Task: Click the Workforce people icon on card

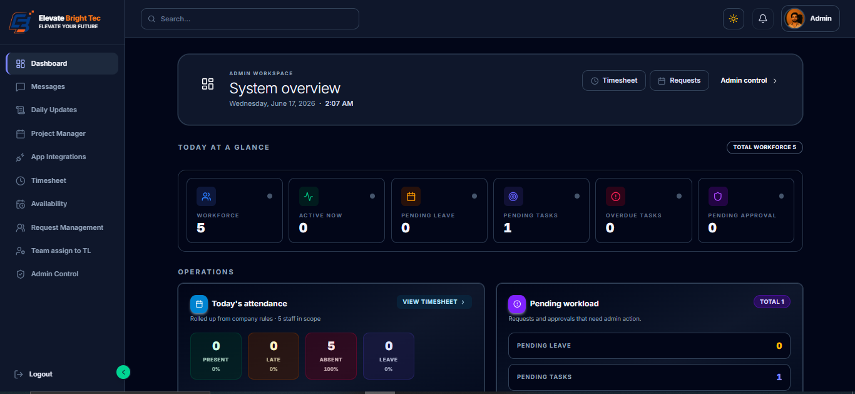Action: pos(207,196)
